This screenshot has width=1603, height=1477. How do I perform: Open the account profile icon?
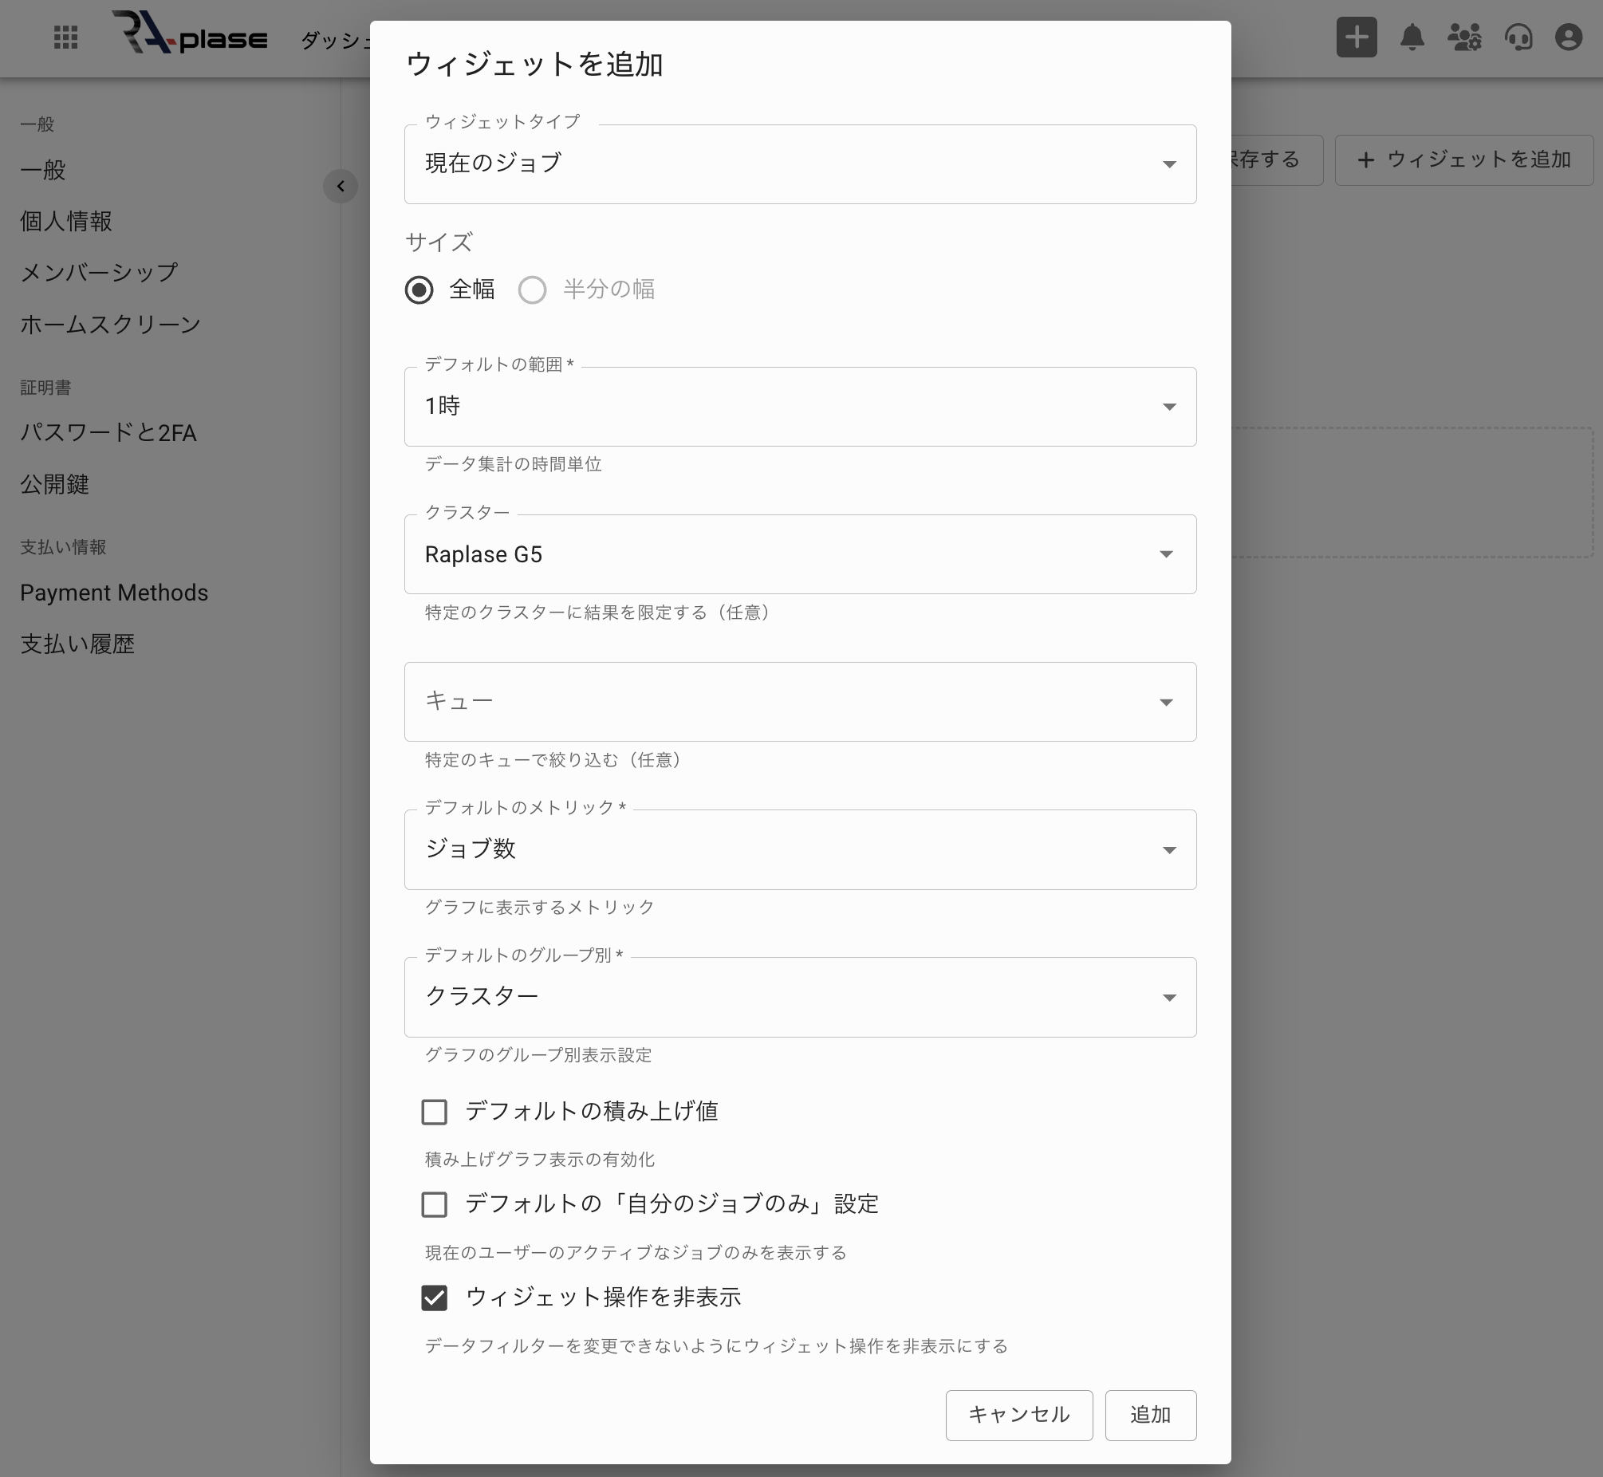(x=1571, y=37)
